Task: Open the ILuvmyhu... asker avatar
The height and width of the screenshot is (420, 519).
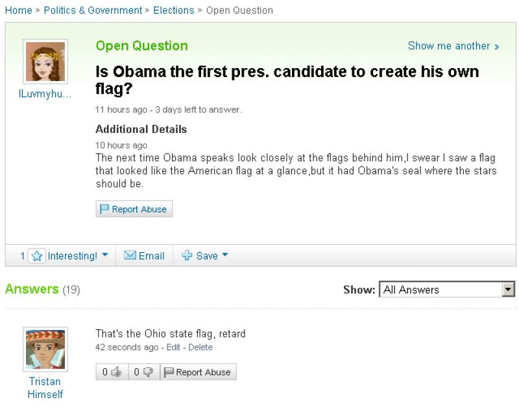Action: [45, 61]
